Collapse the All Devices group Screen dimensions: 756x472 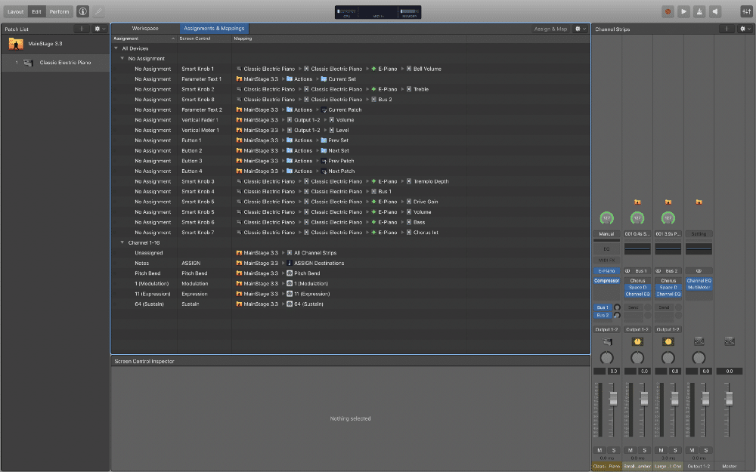pyautogui.click(x=116, y=48)
